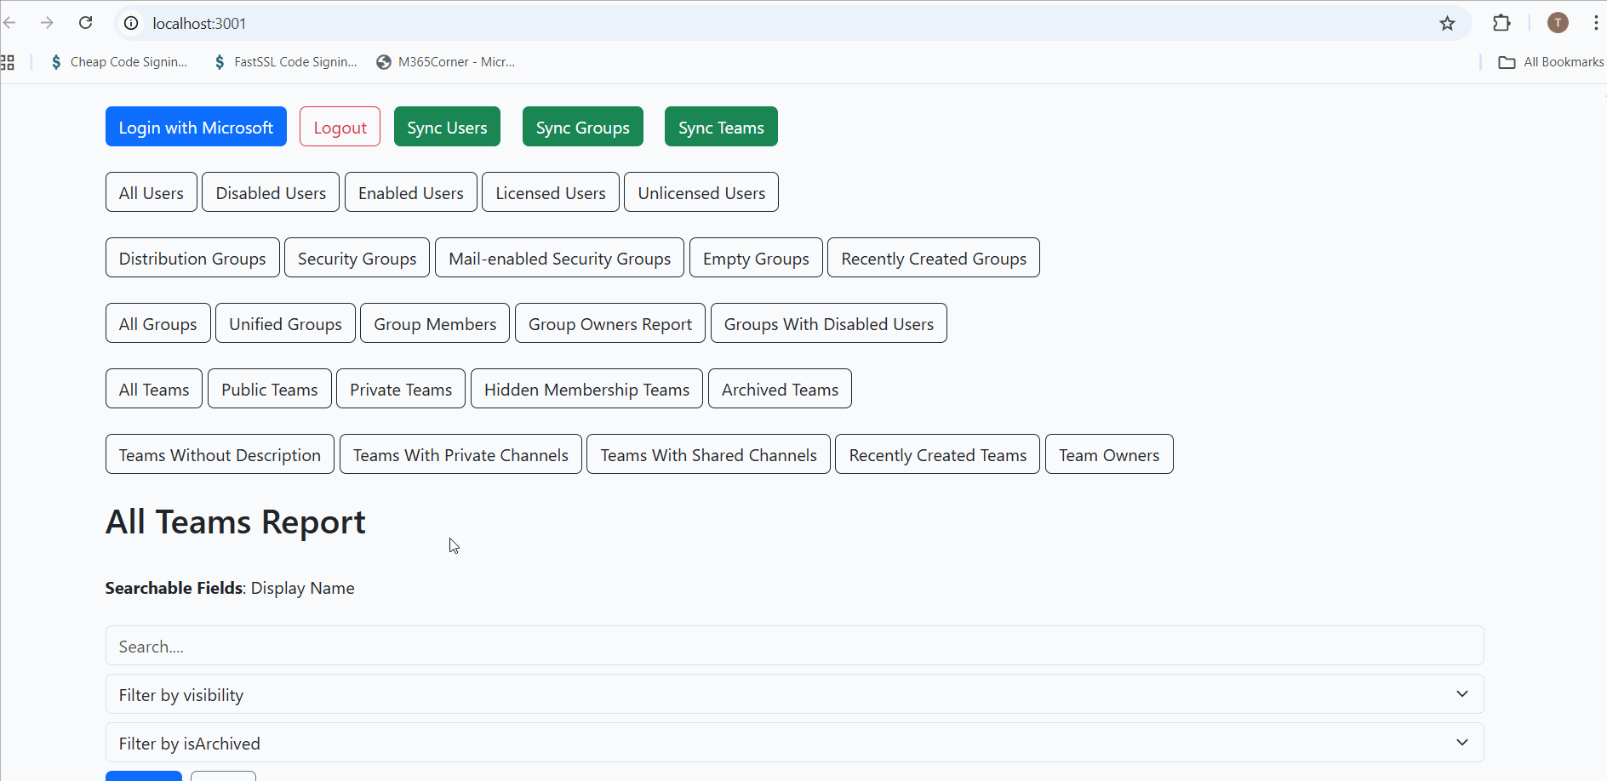Bookmark this page with the star icon
The height and width of the screenshot is (781, 1607).
(1447, 23)
